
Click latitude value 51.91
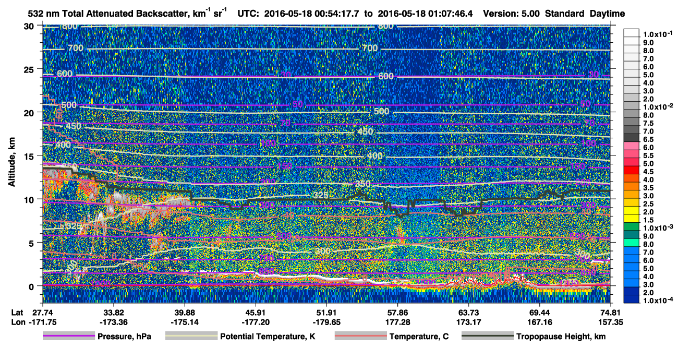tap(326, 313)
